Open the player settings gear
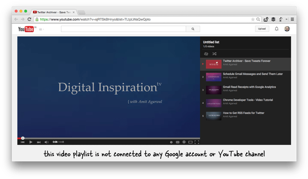Image resolution: width=308 pixels, height=179 pixels. (x=184, y=142)
